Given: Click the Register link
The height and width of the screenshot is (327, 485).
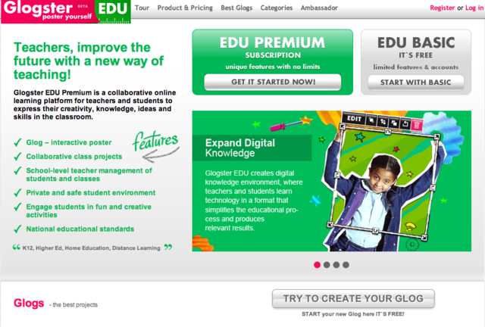Looking at the screenshot, I should pos(443,8).
